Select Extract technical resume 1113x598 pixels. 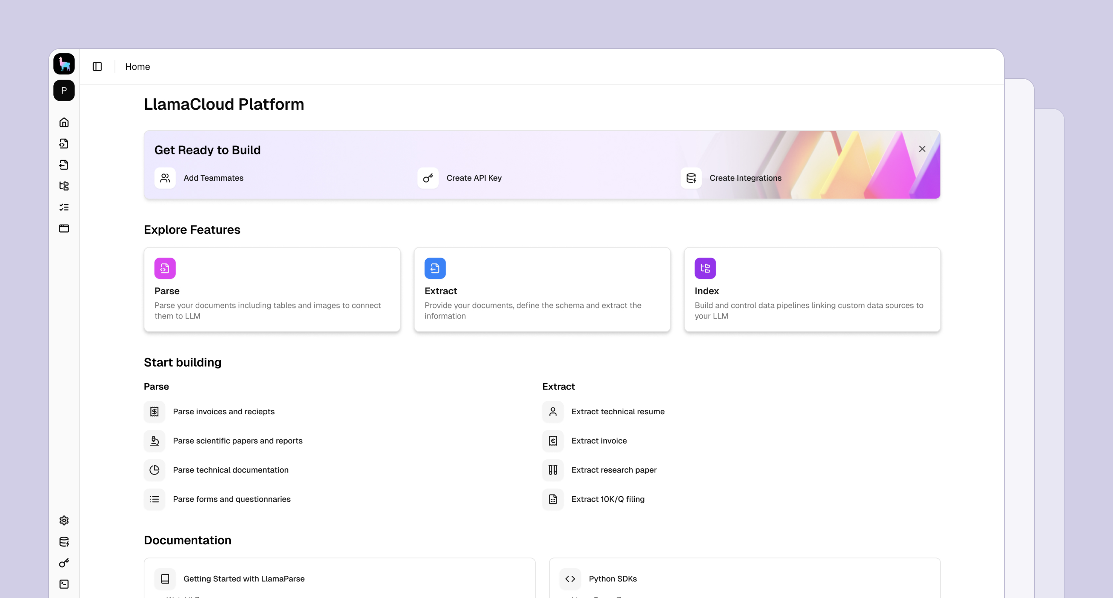618,411
